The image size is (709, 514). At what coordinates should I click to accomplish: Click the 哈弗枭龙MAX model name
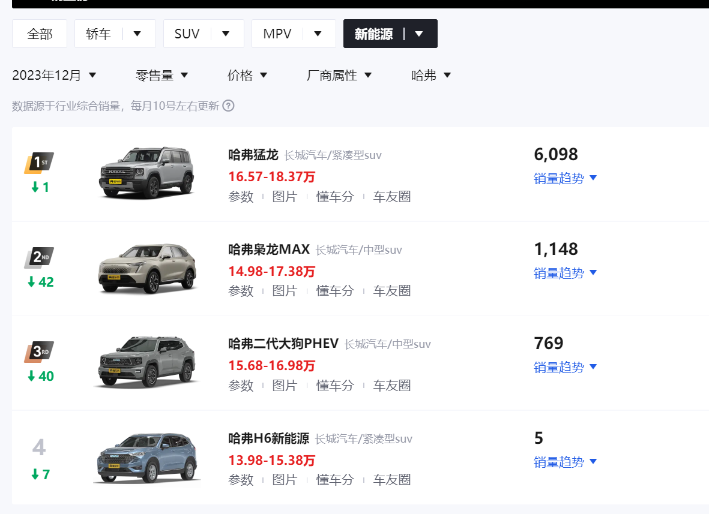pyautogui.click(x=269, y=249)
